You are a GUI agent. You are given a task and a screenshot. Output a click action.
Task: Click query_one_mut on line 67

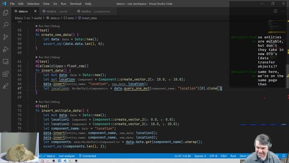click(x=136, y=88)
